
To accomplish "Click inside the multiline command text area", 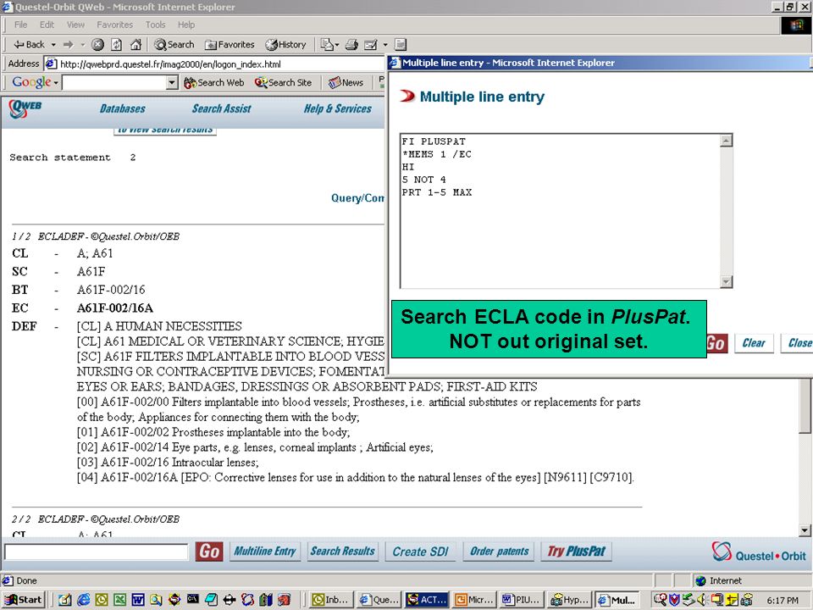I will pyautogui.click(x=560, y=210).
